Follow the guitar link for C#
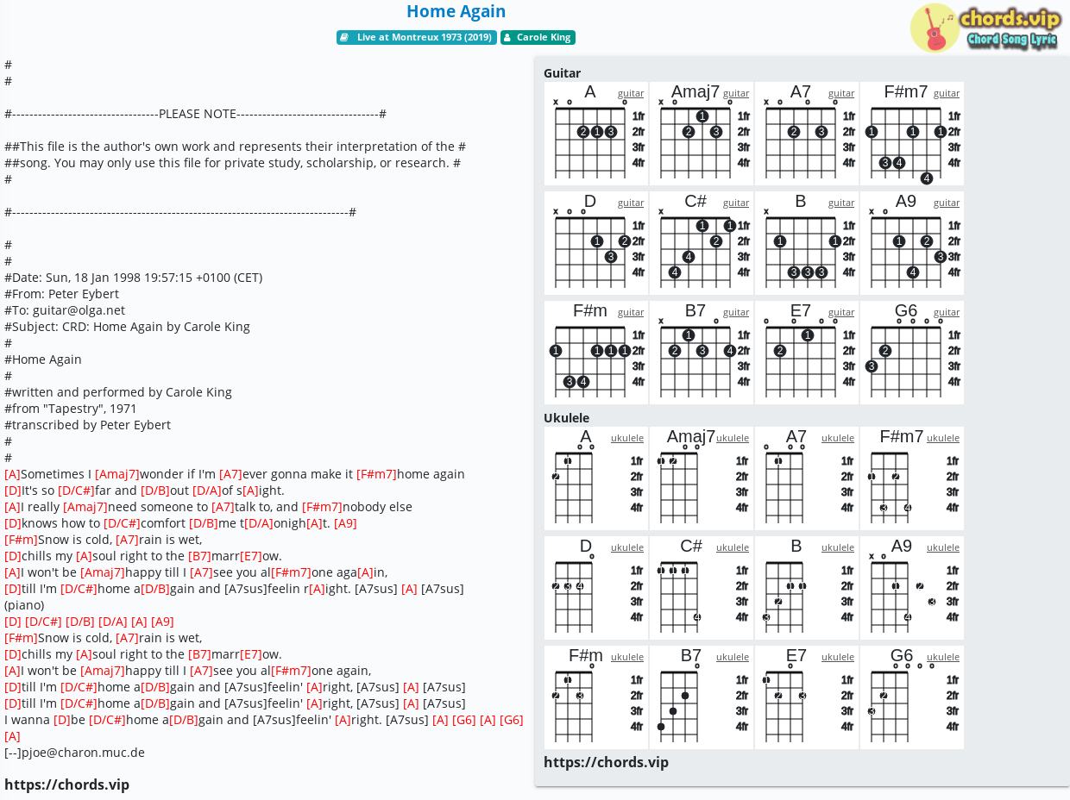The image size is (1070, 800). click(x=736, y=203)
